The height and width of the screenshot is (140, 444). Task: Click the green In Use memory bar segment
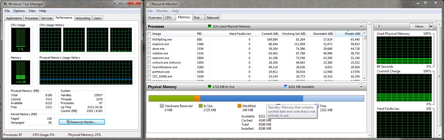tap(171, 98)
